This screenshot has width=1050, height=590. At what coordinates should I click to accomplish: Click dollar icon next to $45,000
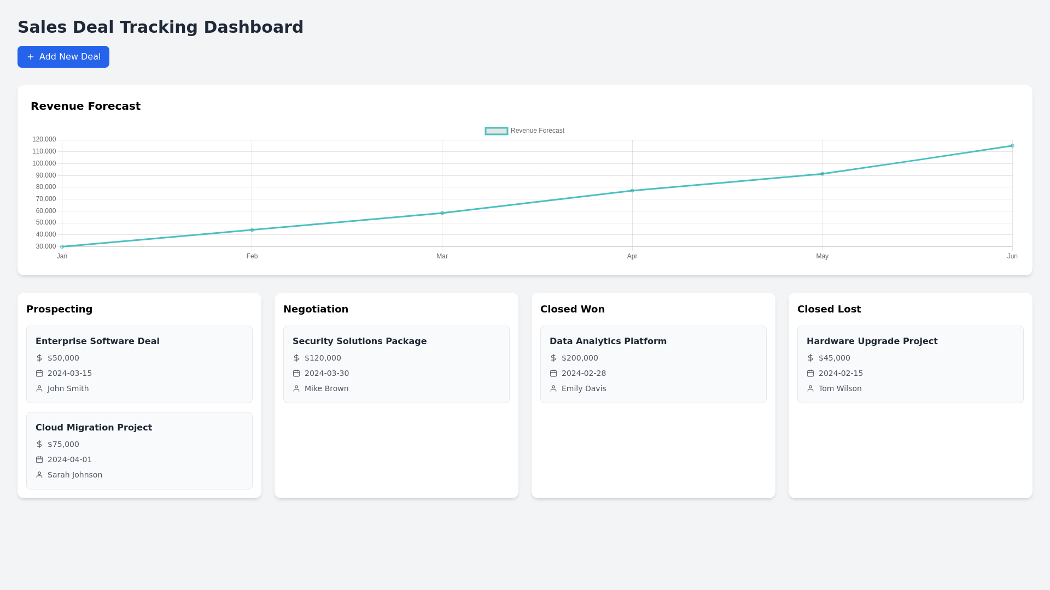810,358
